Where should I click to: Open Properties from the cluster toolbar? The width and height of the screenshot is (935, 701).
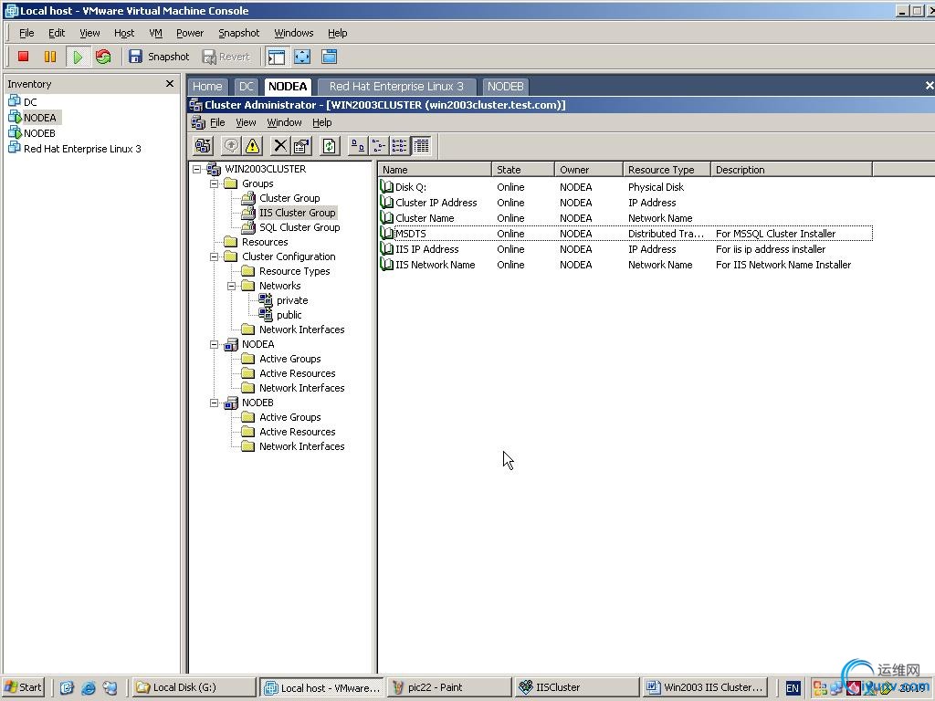(x=300, y=146)
